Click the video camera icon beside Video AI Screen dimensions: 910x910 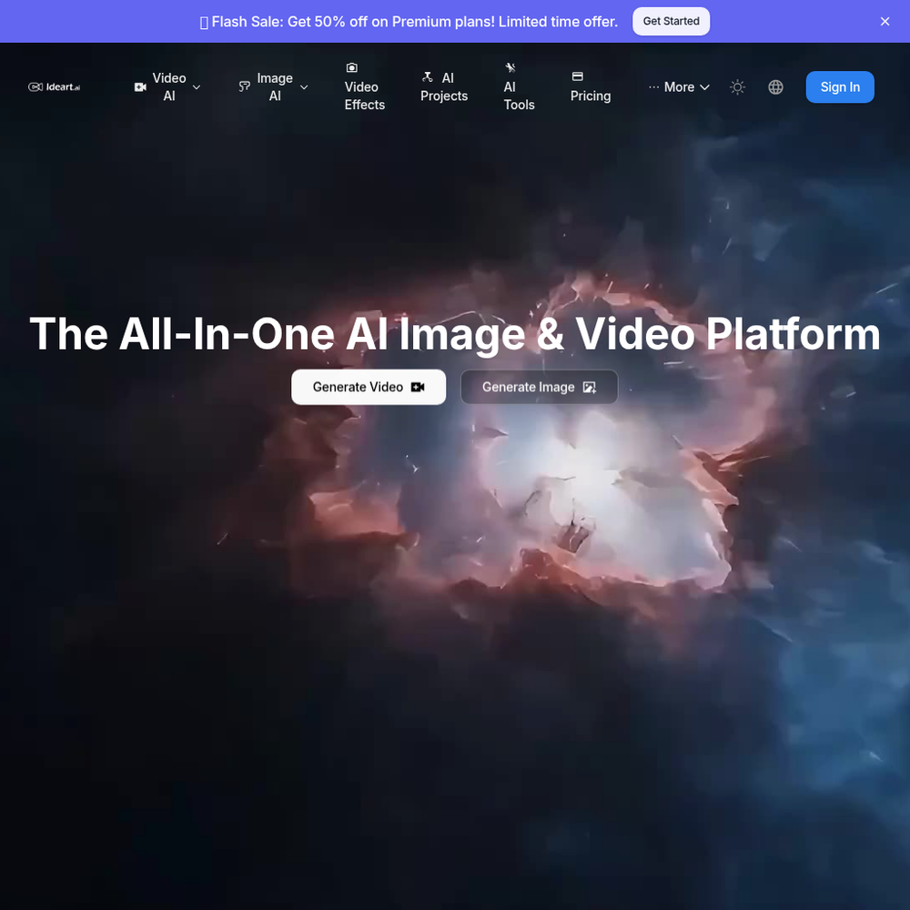click(x=140, y=87)
